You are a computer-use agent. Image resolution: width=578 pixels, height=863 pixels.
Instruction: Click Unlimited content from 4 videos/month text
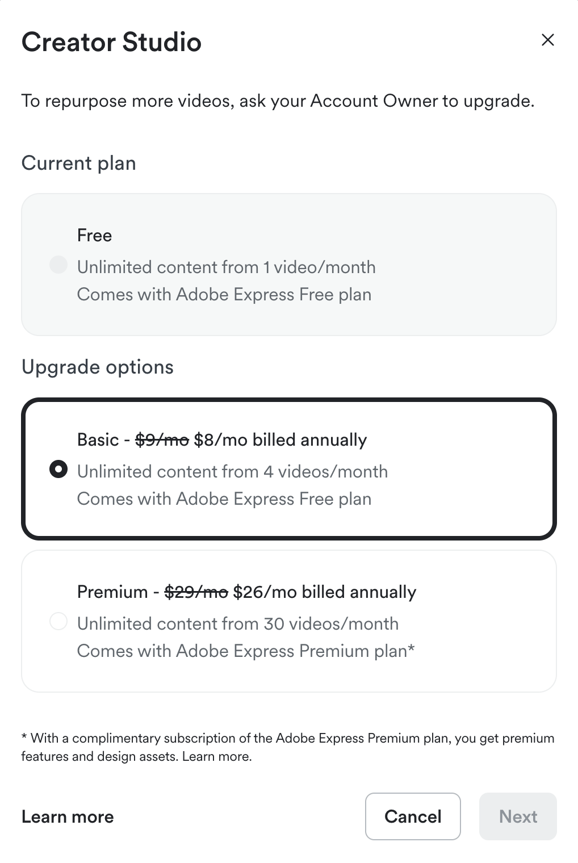pyautogui.click(x=232, y=471)
